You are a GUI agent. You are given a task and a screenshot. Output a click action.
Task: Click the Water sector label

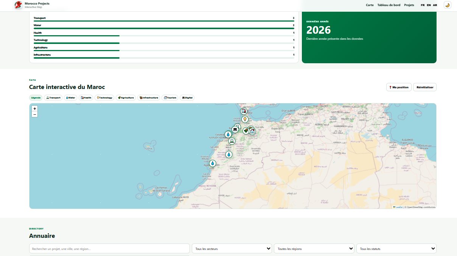coord(37,25)
